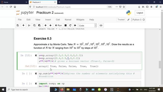The width and height of the screenshot is (163, 92).
Task: Open the notification center icon
Action: click(x=159, y=89)
